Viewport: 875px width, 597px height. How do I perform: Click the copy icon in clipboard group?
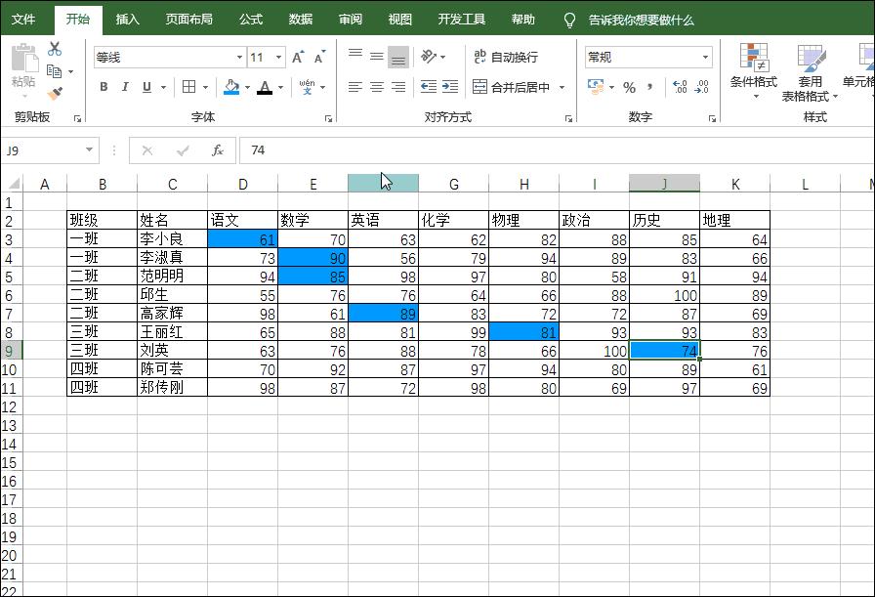click(55, 72)
